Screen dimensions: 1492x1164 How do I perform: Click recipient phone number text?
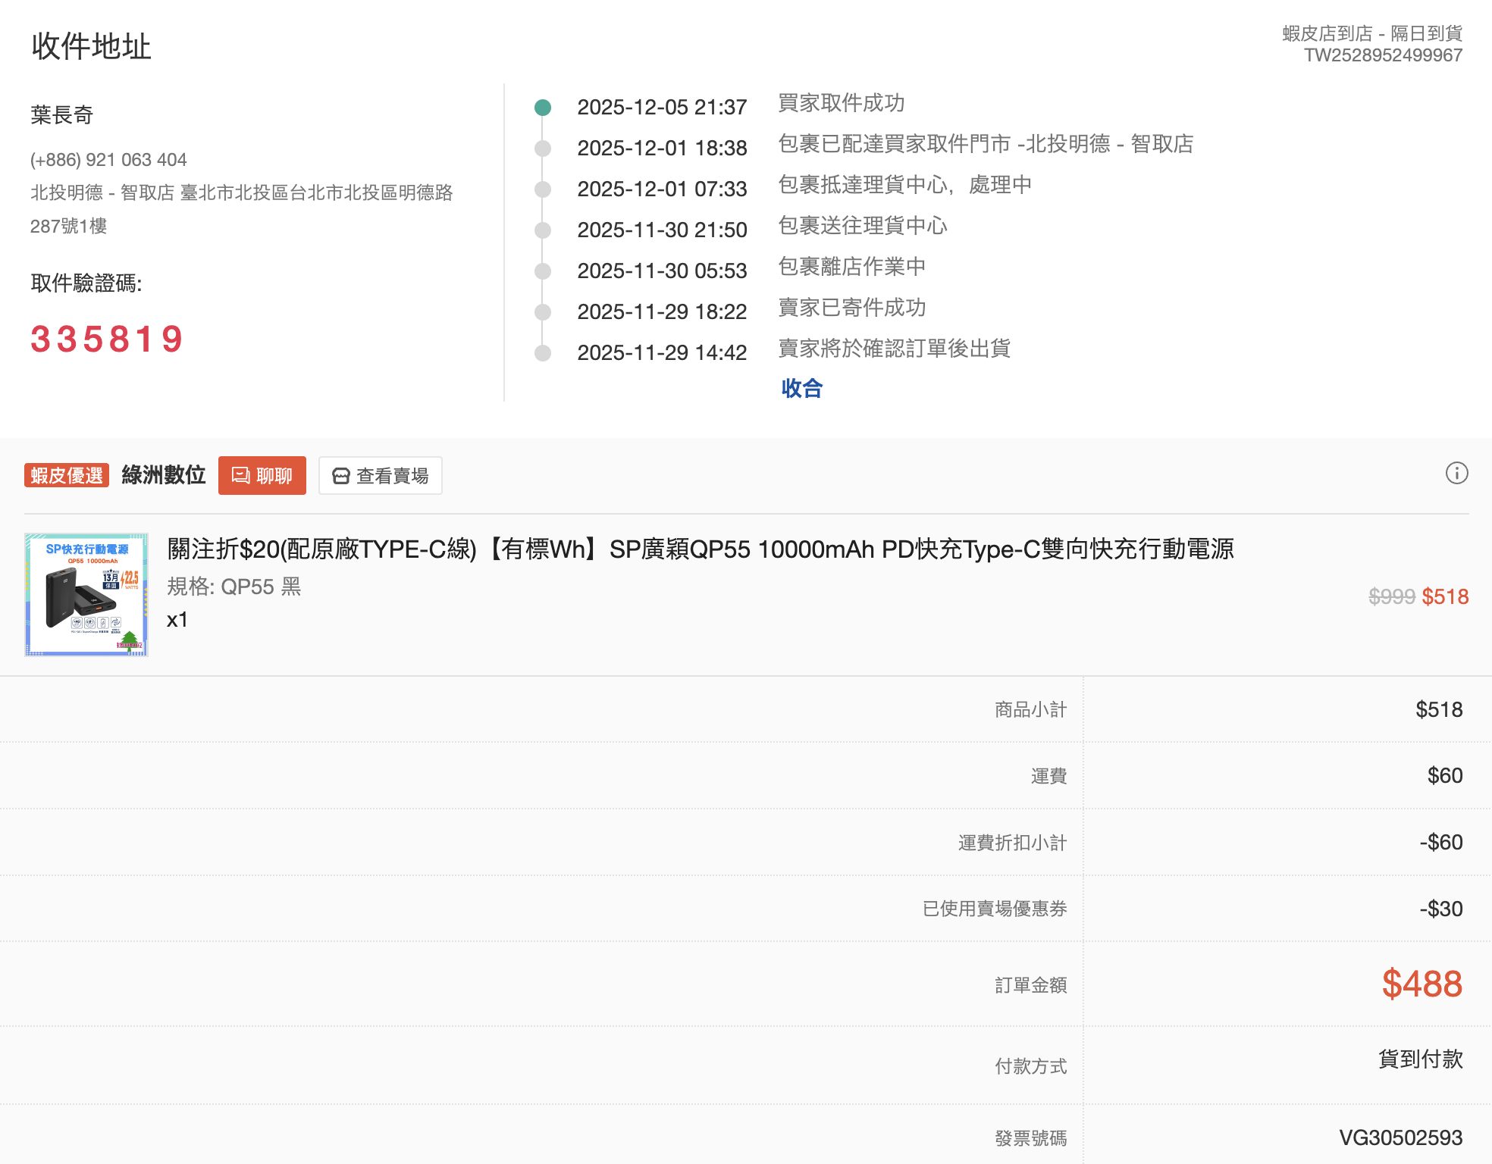tap(108, 160)
